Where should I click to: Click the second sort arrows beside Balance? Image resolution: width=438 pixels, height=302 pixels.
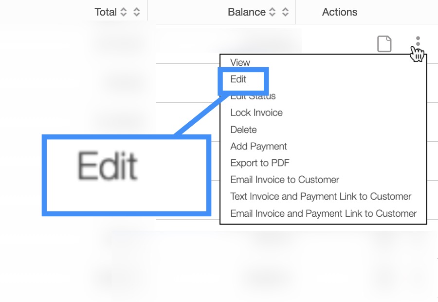click(285, 12)
